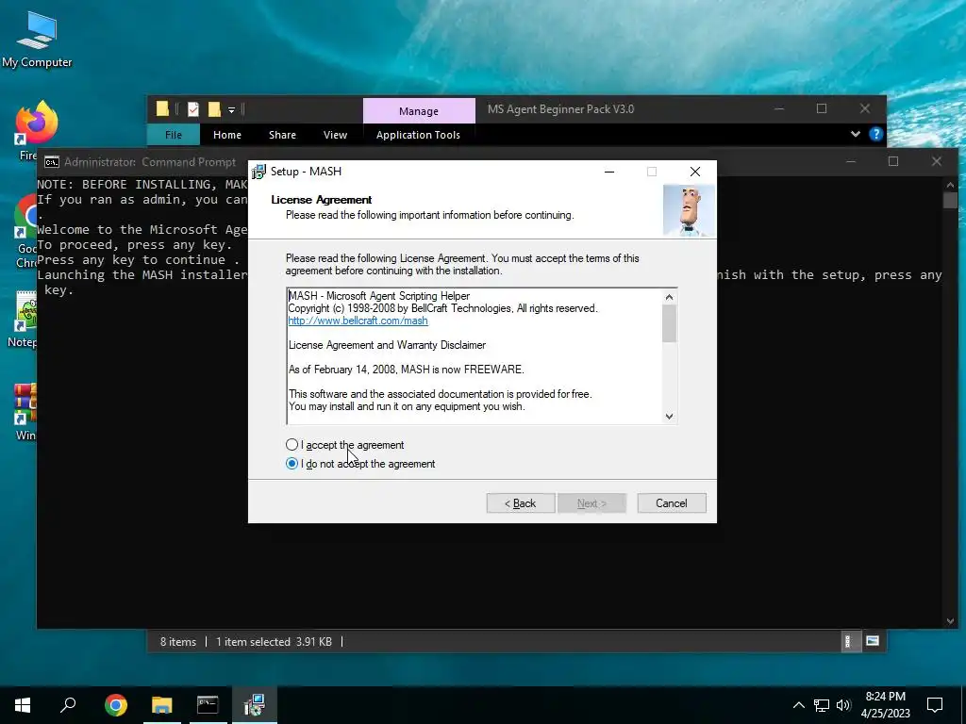Open the Windows Start menu

(23, 704)
